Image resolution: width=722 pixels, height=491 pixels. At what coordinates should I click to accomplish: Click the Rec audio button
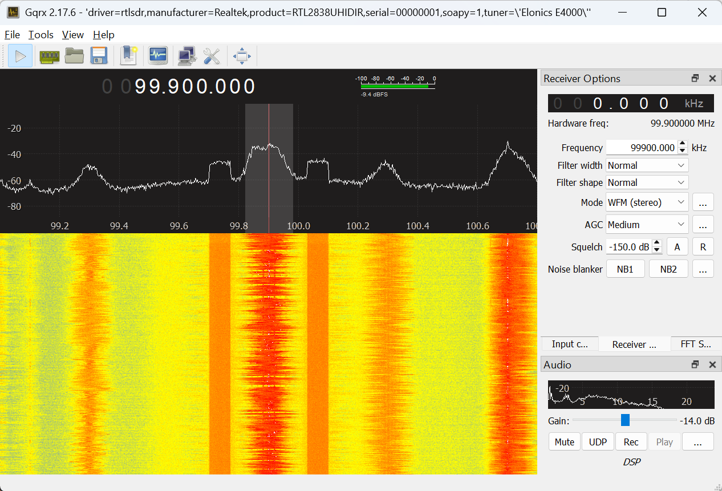[x=631, y=442]
